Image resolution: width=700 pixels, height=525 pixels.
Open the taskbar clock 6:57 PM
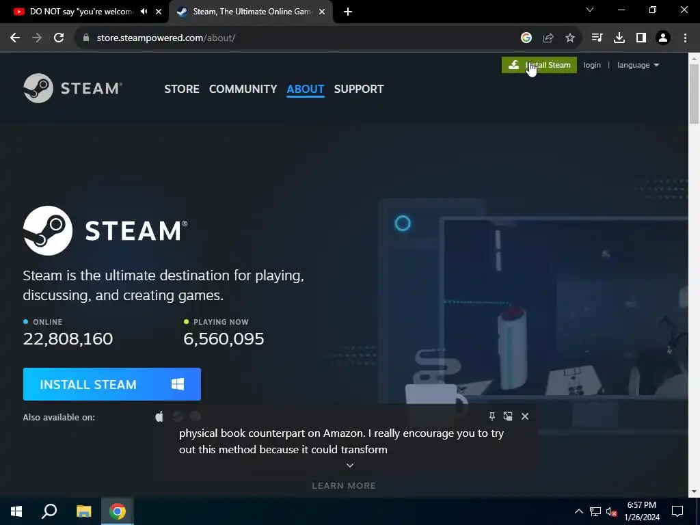coord(641,511)
